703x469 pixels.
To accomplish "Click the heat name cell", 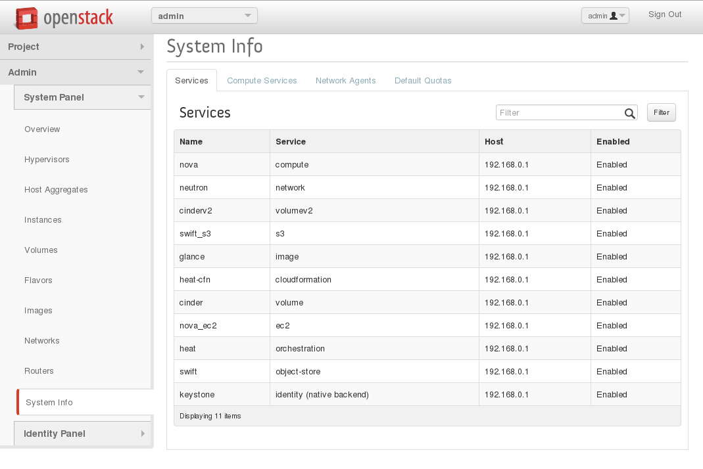I will (222, 349).
